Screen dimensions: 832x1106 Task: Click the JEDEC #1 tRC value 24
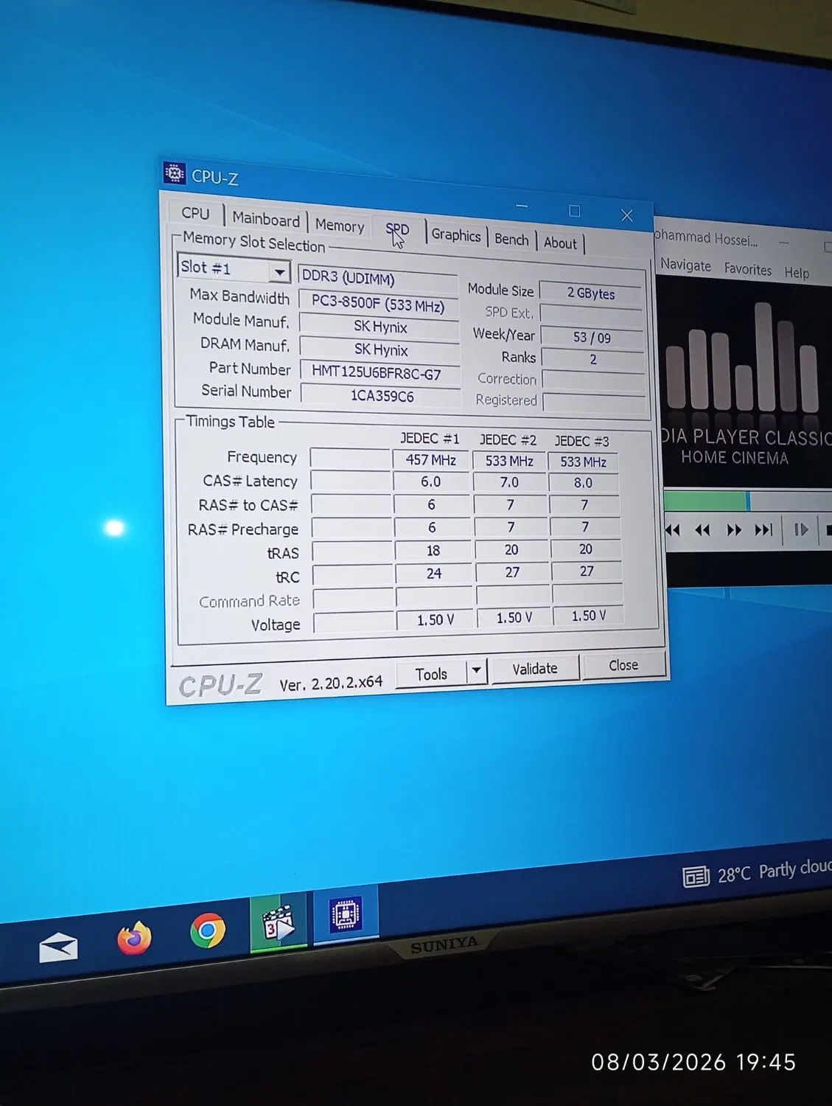434,574
